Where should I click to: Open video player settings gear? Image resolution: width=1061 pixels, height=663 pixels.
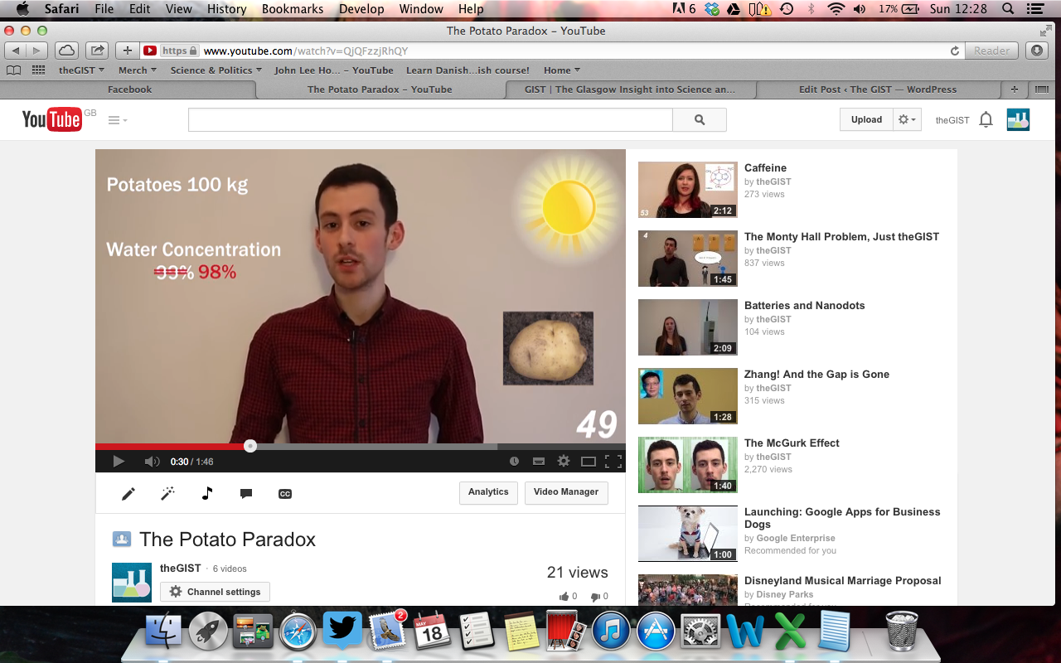point(564,462)
